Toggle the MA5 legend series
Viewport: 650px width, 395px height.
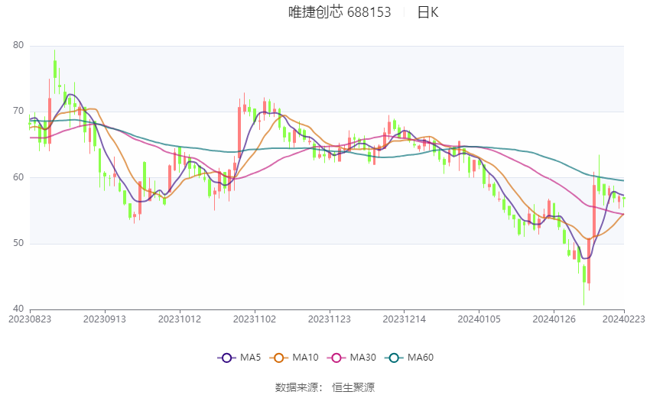tap(239, 358)
